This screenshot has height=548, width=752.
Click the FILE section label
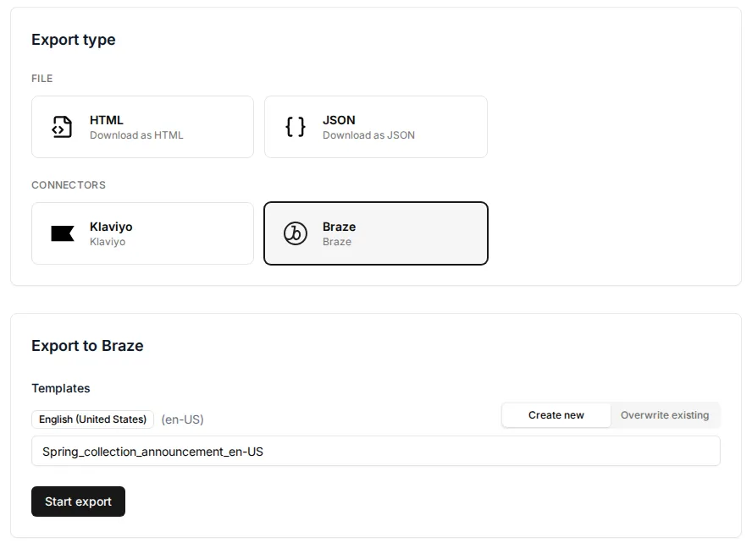[x=42, y=79]
